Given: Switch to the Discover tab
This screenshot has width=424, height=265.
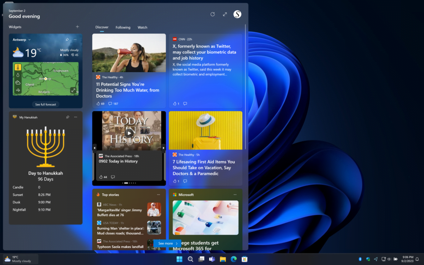Looking at the screenshot, I should [x=102, y=27].
